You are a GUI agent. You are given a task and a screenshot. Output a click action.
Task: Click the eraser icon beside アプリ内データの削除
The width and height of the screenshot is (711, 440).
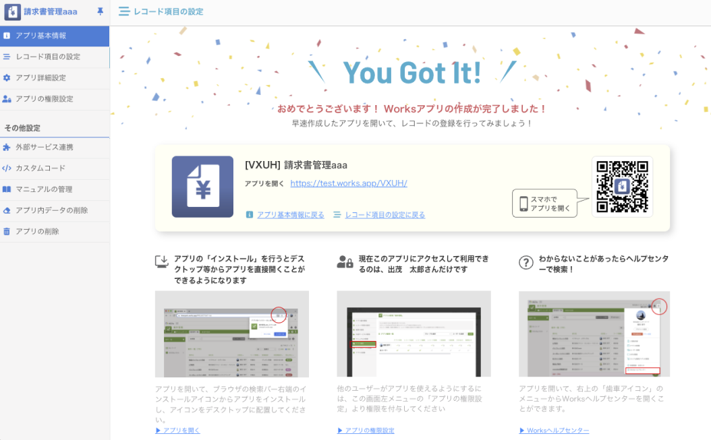tap(7, 210)
